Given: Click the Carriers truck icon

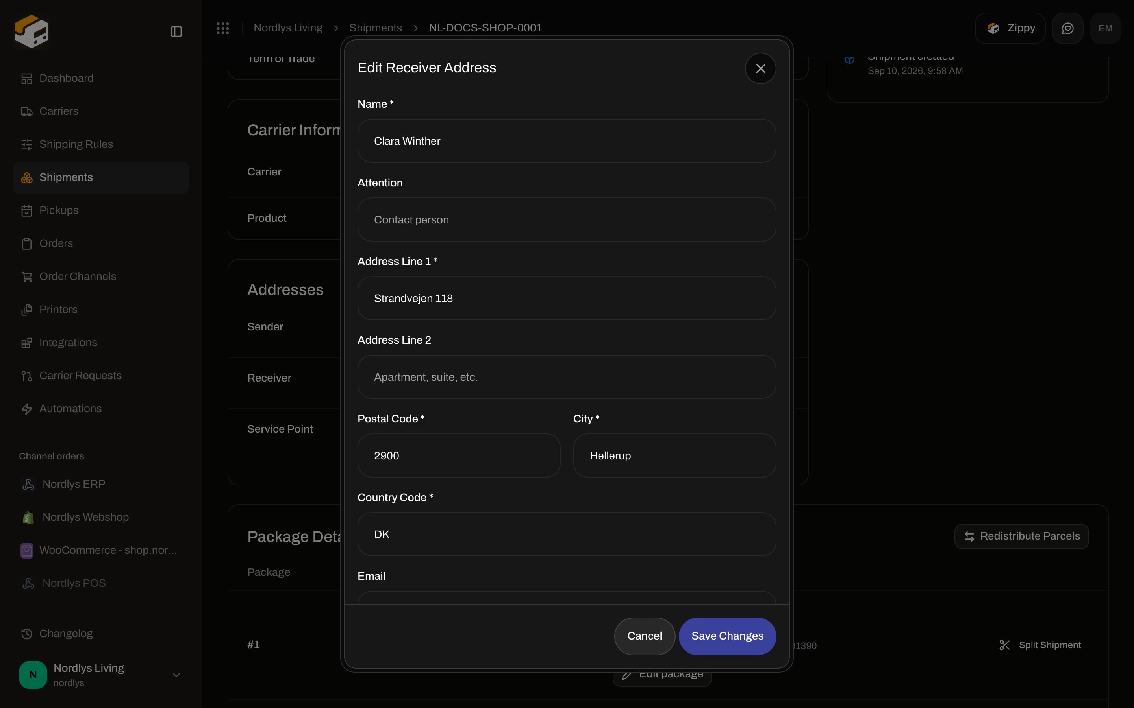Looking at the screenshot, I should click(x=27, y=111).
